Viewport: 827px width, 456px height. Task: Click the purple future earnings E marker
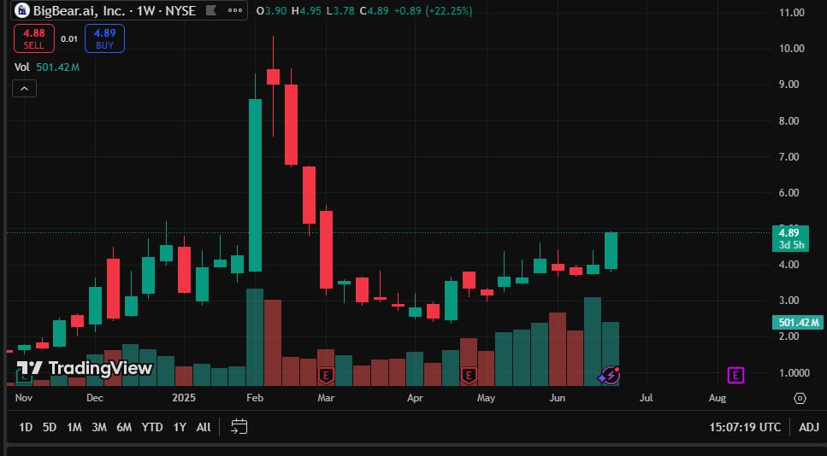click(x=735, y=376)
